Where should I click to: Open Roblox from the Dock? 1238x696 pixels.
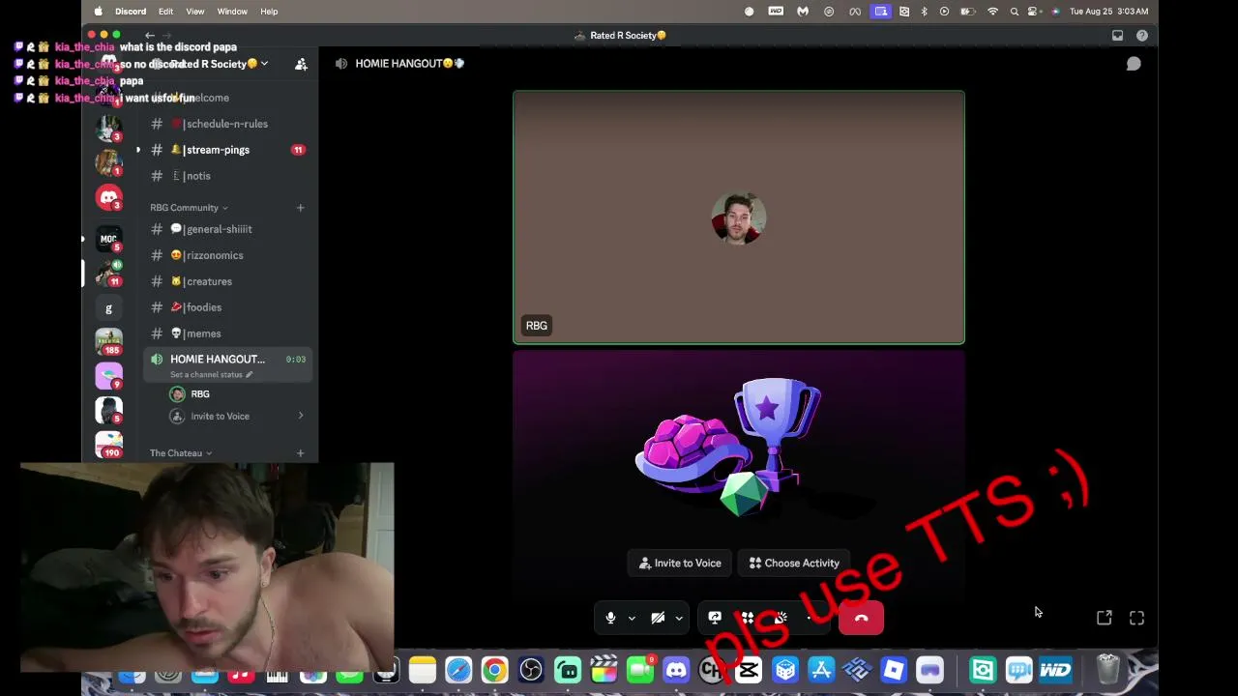[x=894, y=670]
